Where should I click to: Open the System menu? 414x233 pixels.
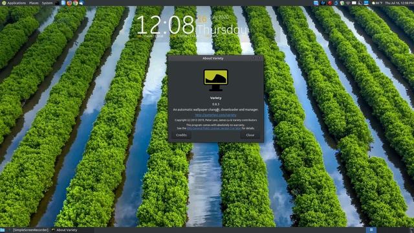[x=47, y=3]
